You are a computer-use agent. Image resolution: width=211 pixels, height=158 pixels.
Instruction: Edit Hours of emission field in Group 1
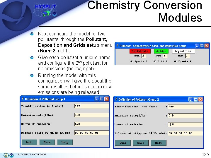coord(91,124)
